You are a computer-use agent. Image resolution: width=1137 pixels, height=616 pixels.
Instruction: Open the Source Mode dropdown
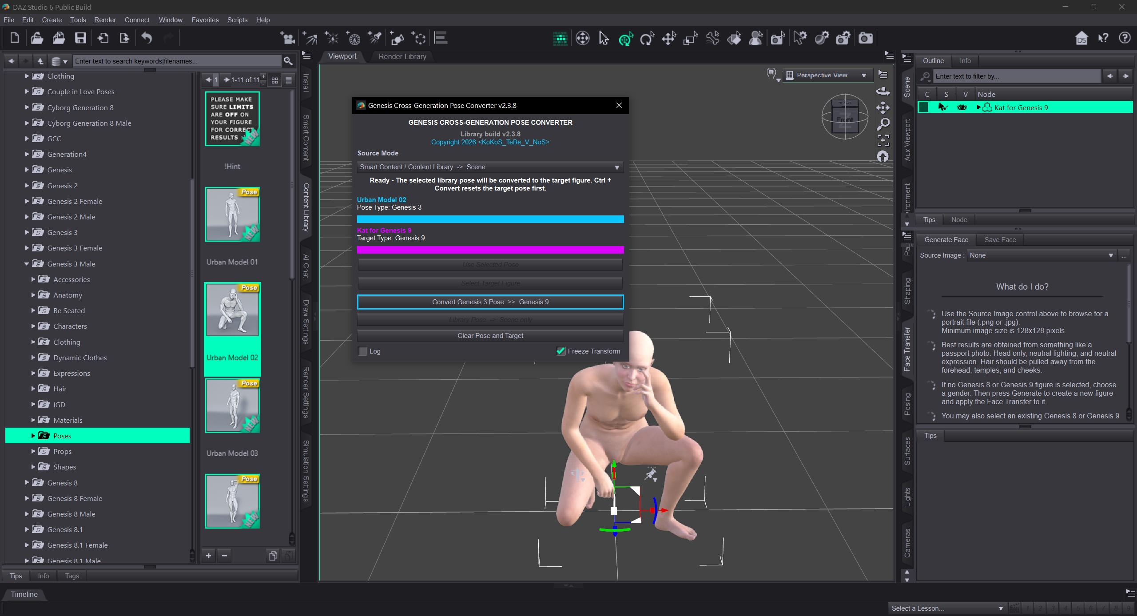490,167
